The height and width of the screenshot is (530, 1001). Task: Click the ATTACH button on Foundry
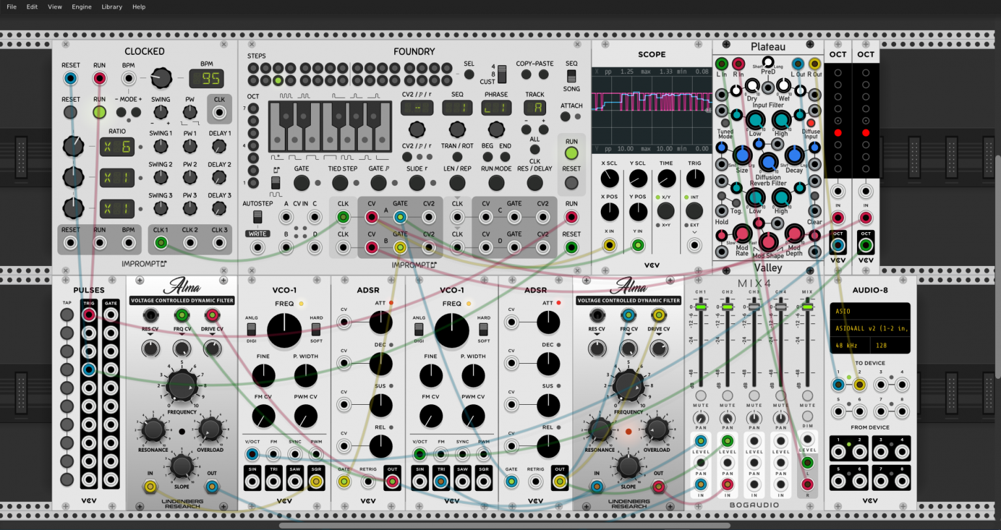click(x=565, y=117)
